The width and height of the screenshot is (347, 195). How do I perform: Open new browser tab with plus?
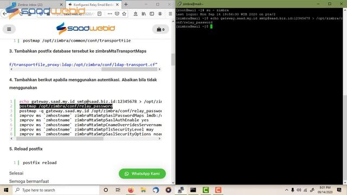click(126, 4)
